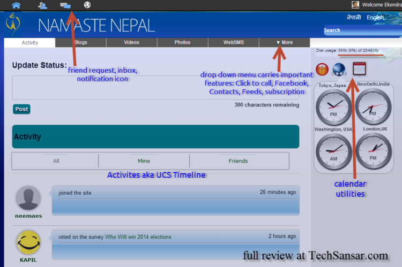
Task: Open the calendar utility icon
Action: (x=359, y=68)
